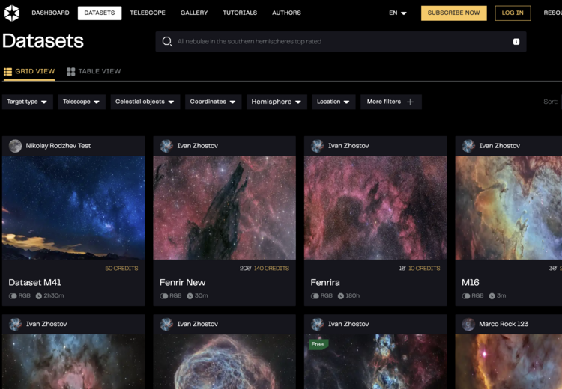The width and height of the screenshot is (562, 389).
Task: Switch to Table View tab
Action: coord(94,72)
